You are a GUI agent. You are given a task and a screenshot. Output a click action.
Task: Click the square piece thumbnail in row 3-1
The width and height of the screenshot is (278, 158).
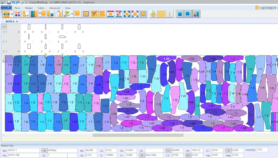pos(29,46)
